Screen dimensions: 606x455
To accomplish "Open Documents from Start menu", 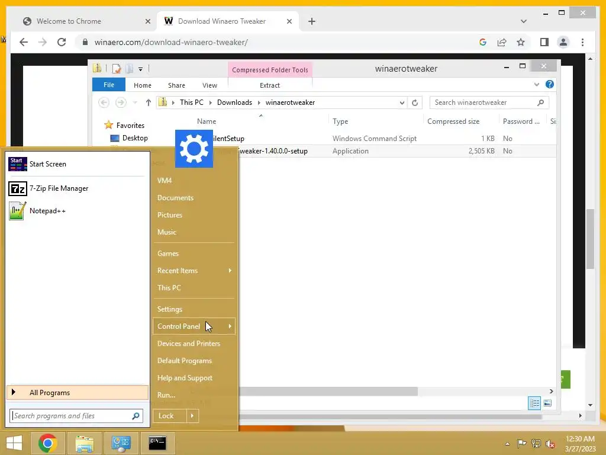I will [x=175, y=198].
